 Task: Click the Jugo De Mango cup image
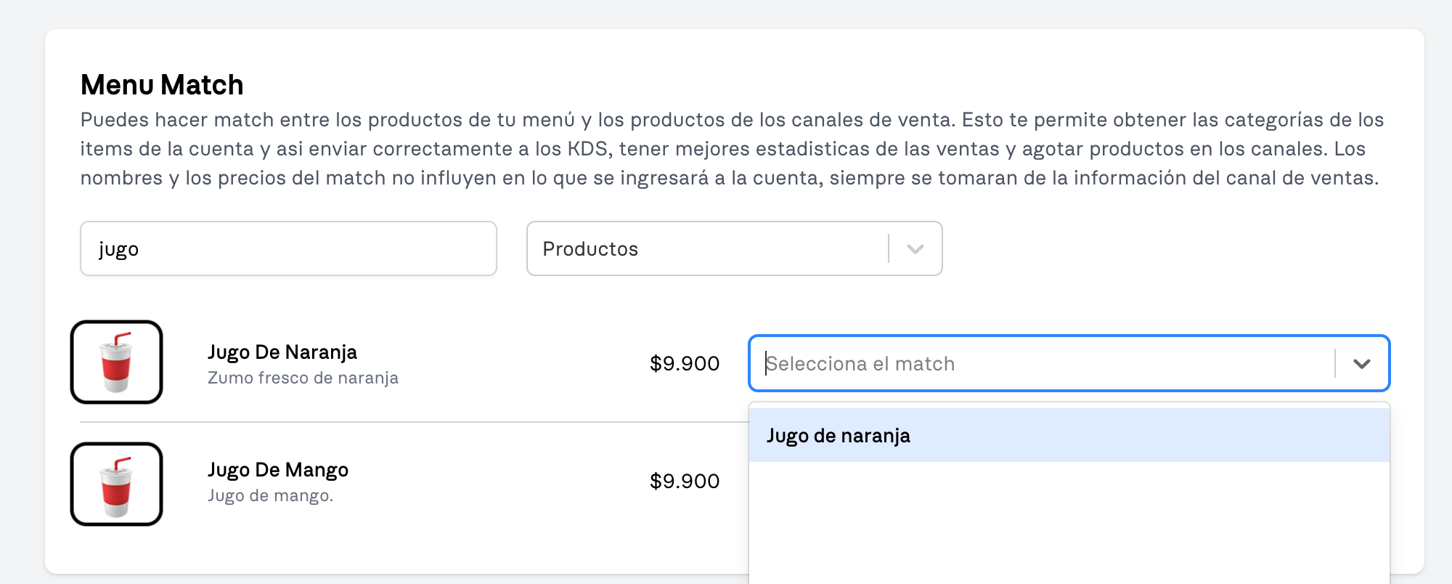(x=116, y=484)
